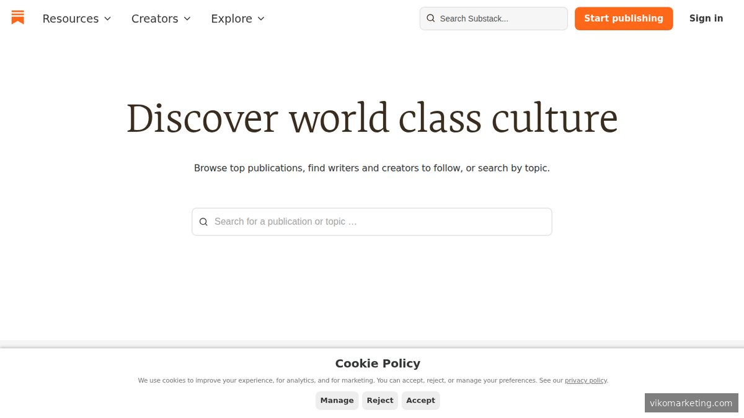Open the privacy policy link
744x418 pixels.
pos(585,381)
